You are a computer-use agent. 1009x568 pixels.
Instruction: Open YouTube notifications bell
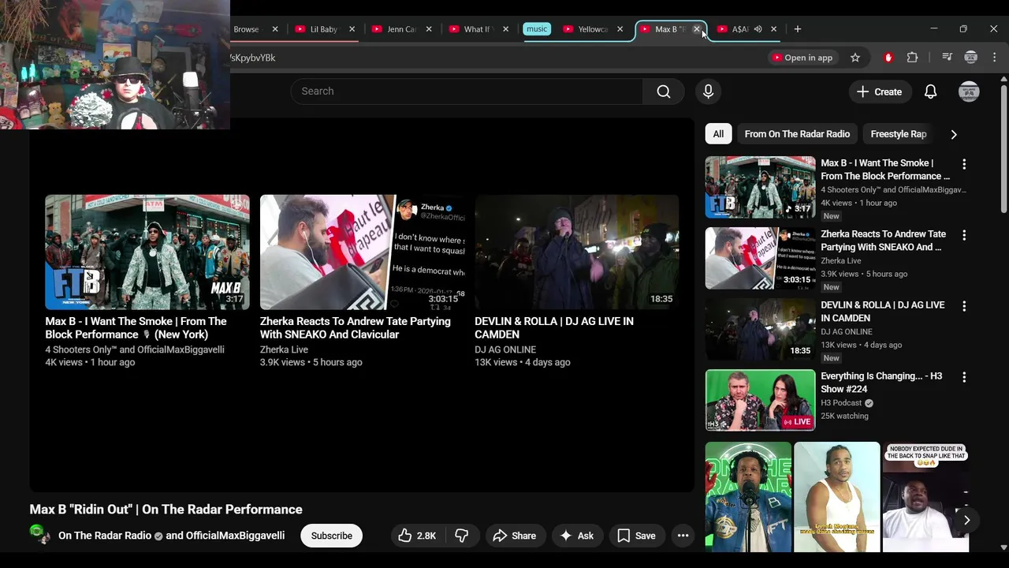tap(930, 92)
